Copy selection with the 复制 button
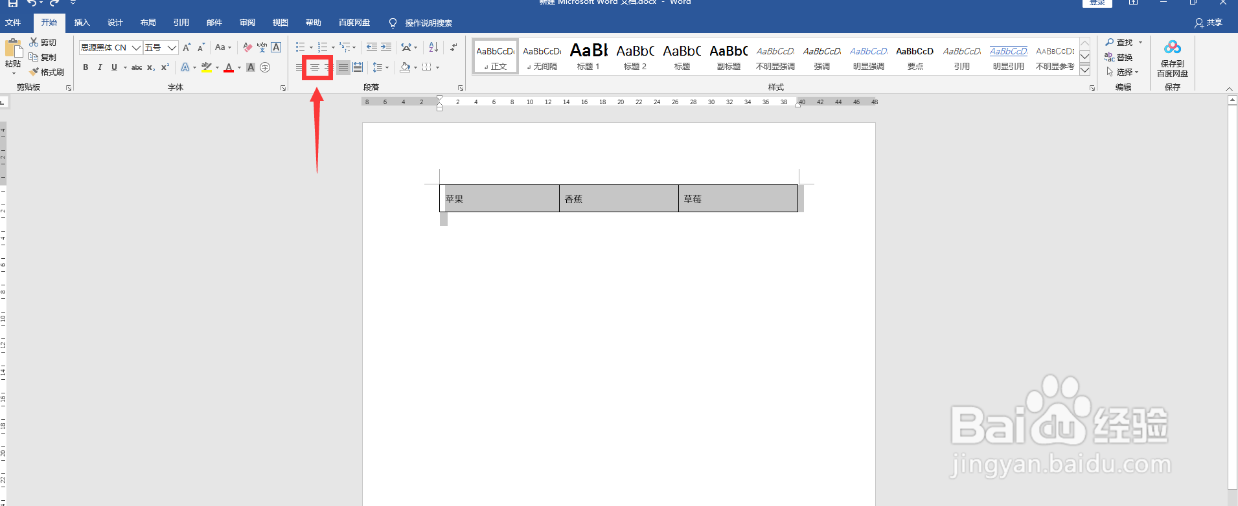Screen dimensions: 1238x506 pos(43,58)
